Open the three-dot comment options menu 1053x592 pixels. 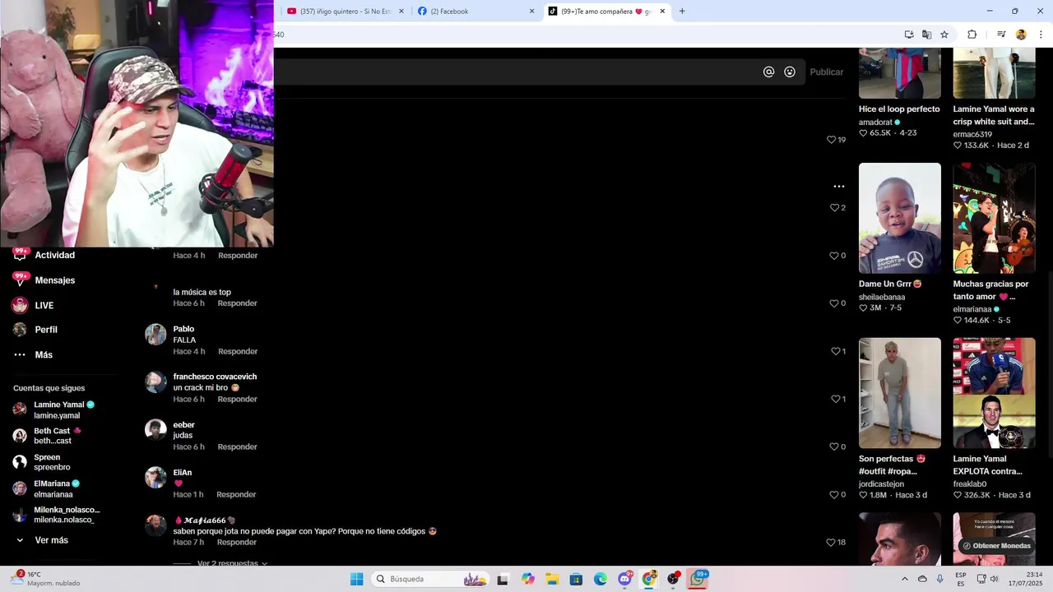[838, 187]
